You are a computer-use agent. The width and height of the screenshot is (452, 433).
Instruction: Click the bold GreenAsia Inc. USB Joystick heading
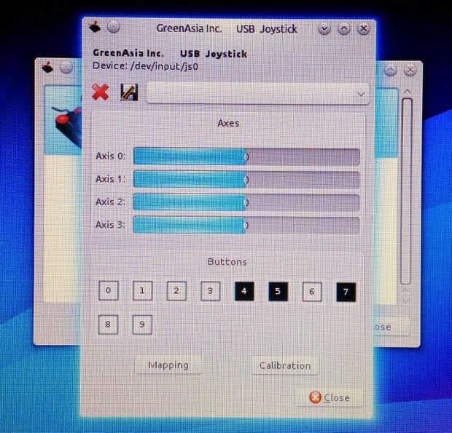tap(170, 54)
